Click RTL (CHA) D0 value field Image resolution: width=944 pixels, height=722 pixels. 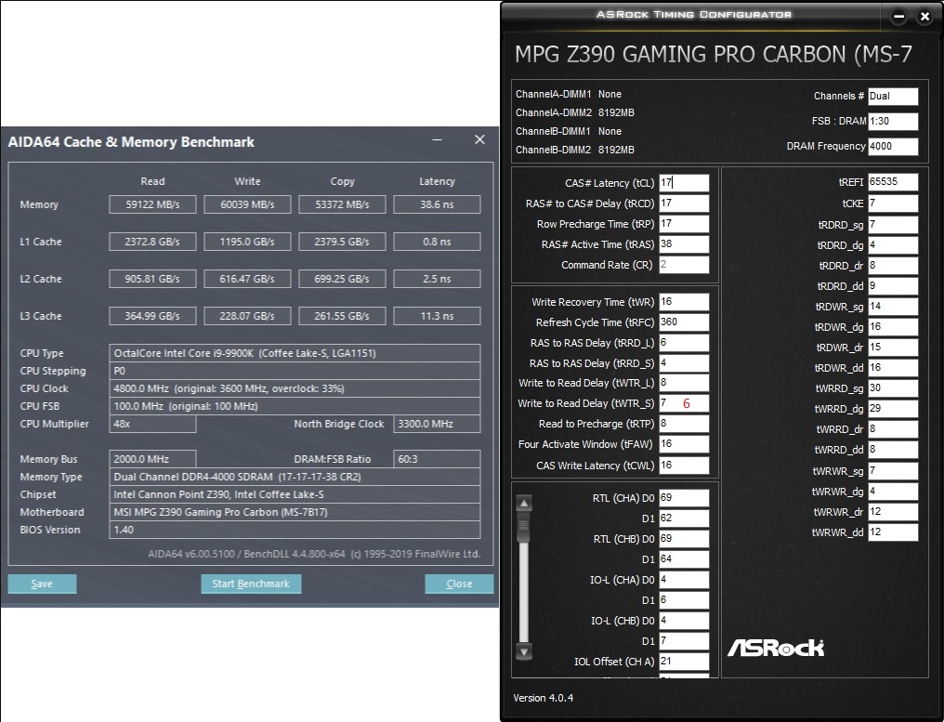click(x=684, y=498)
